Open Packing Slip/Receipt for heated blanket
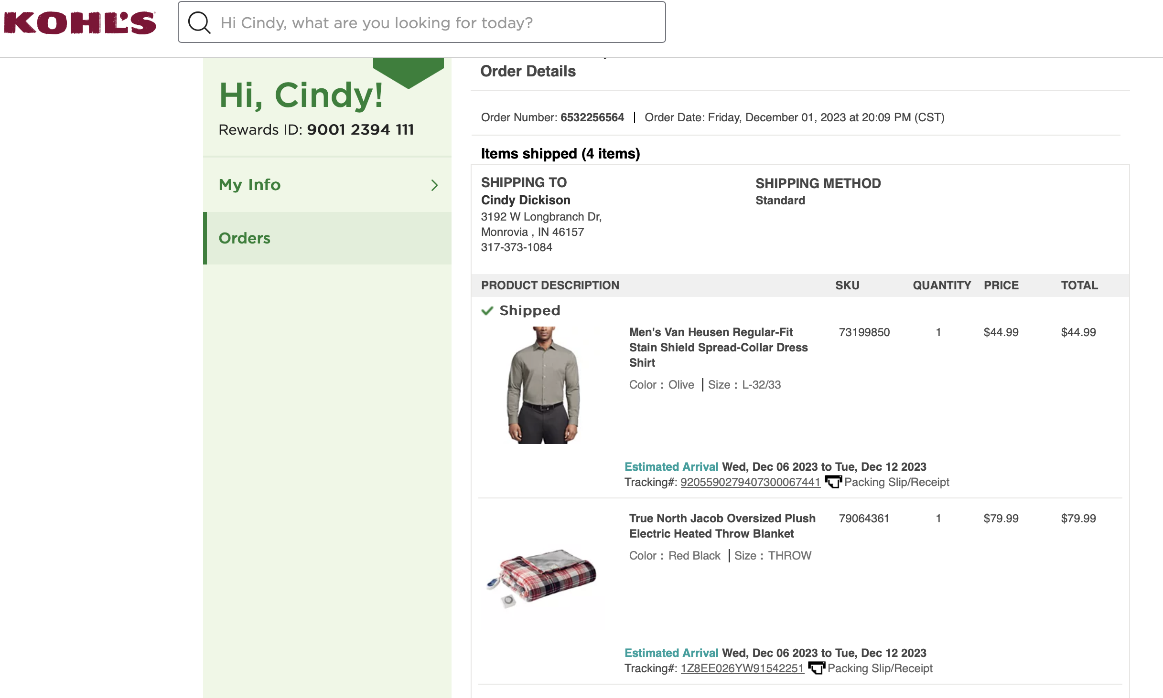The width and height of the screenshot is (1163, 698). click(880, 668)
